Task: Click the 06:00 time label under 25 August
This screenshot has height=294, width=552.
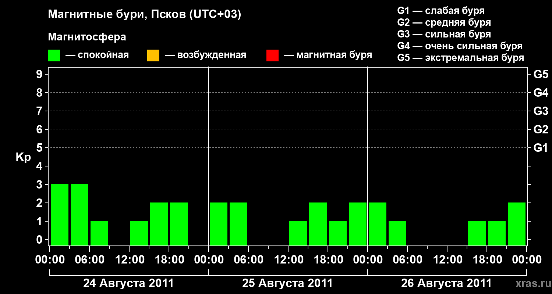Action: [x=248, y=260]
